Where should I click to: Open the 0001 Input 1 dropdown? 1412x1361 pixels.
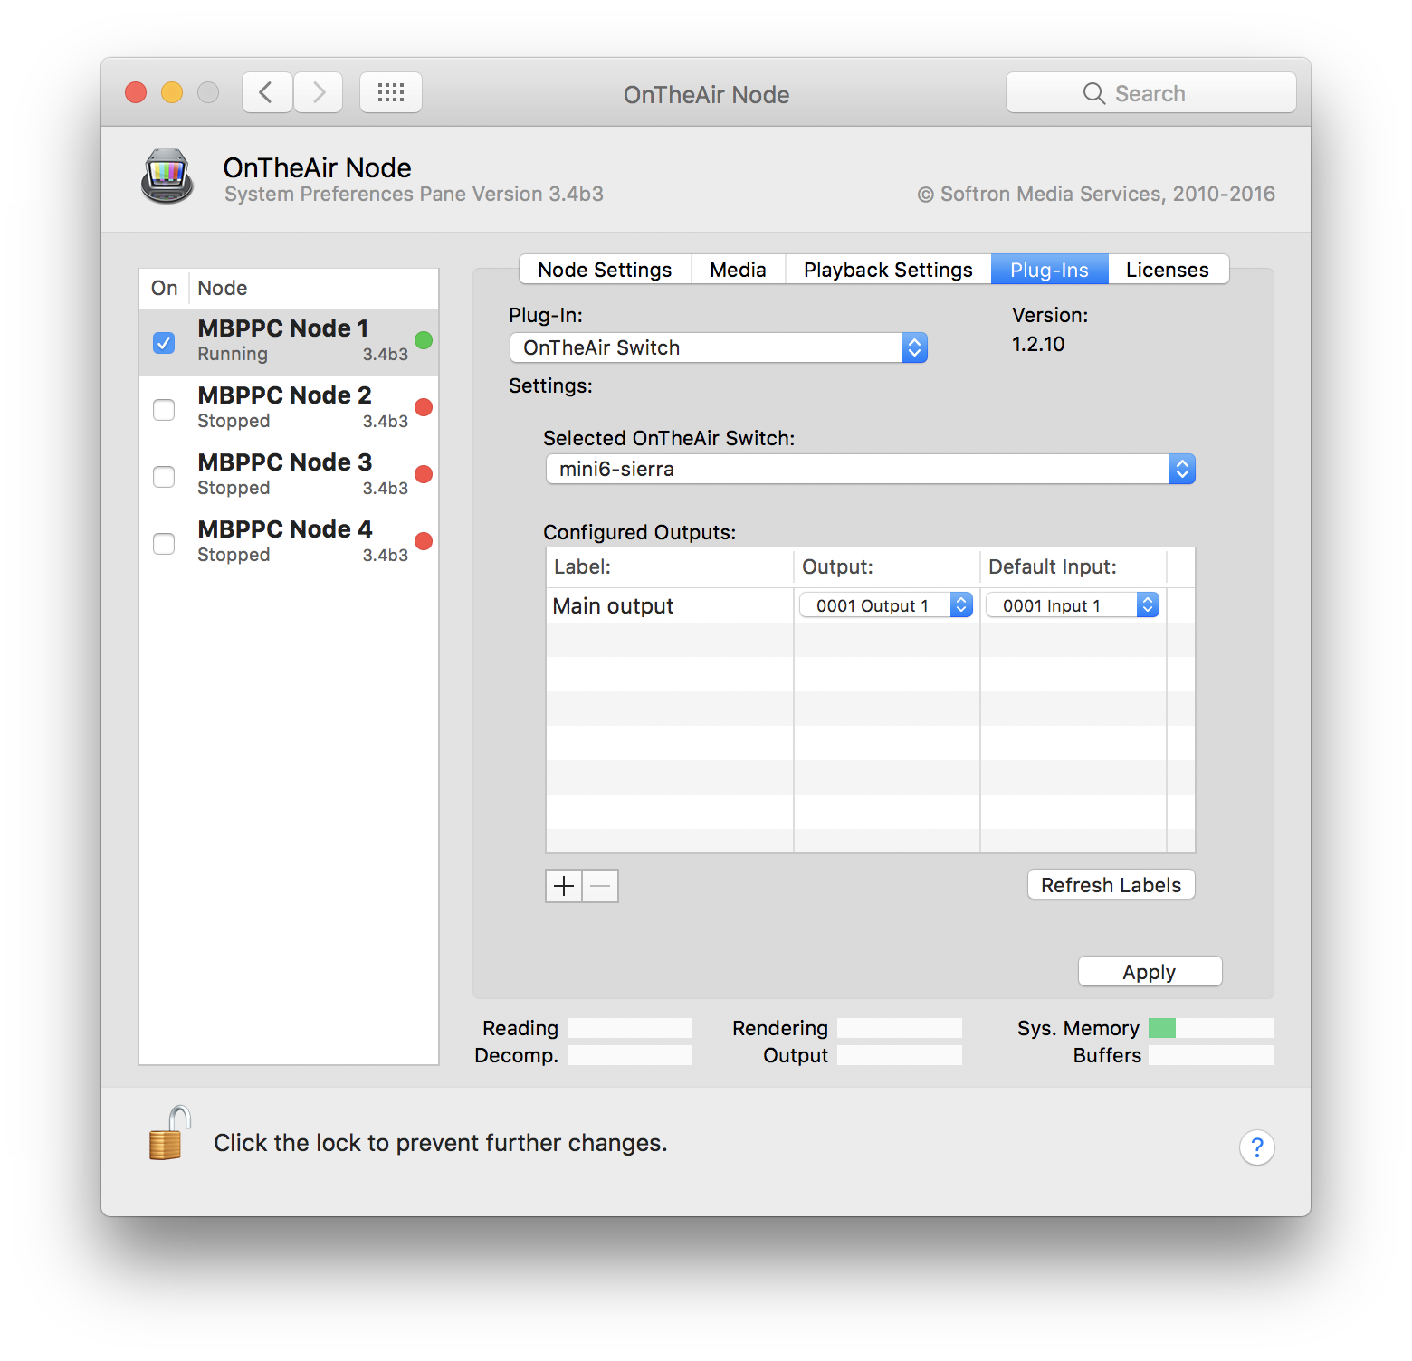point(1073,605)
